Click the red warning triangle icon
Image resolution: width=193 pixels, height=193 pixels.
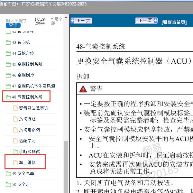click(83, 89)
